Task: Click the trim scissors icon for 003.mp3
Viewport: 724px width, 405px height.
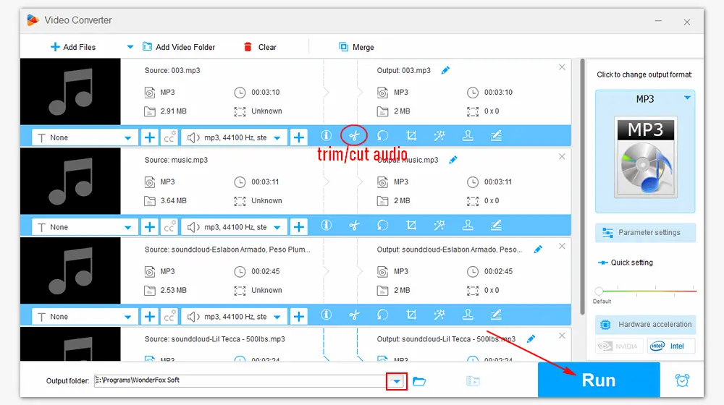Action: [x=354, y=136]
